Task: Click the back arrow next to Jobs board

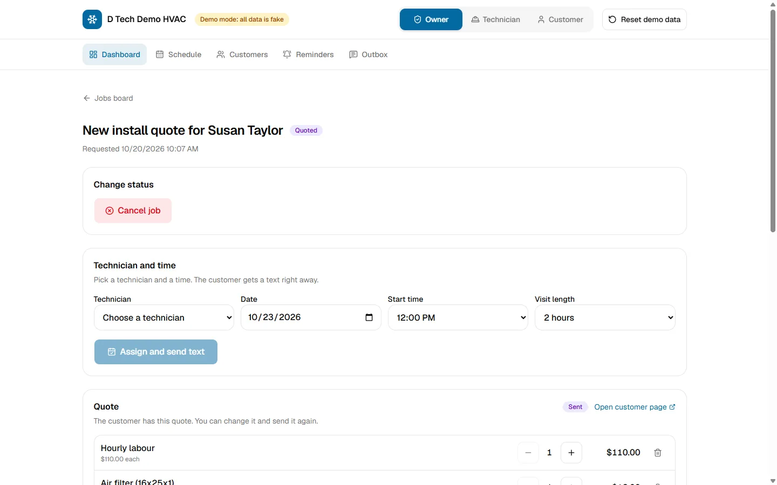Action: [86, 98]
